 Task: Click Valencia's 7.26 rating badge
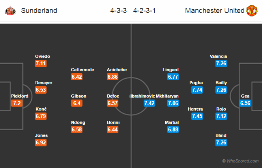(x=221, y=63)
